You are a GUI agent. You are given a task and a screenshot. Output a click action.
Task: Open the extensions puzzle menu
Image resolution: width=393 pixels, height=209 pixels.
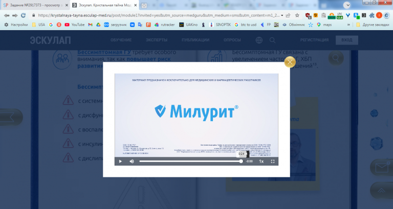(x=372, y=15)
